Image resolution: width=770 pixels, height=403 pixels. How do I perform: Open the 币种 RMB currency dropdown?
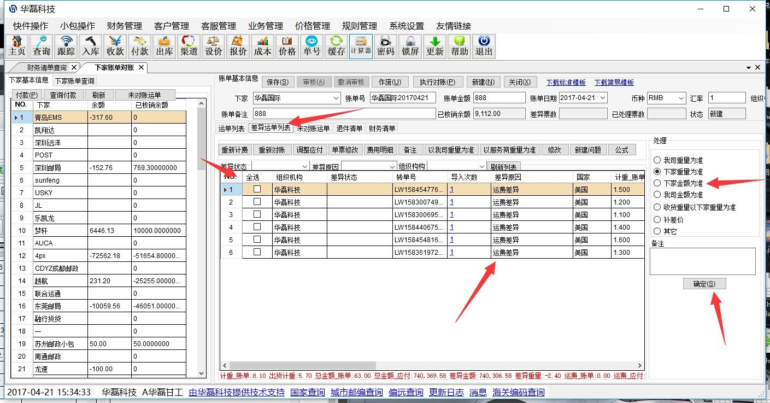(681, 98)
